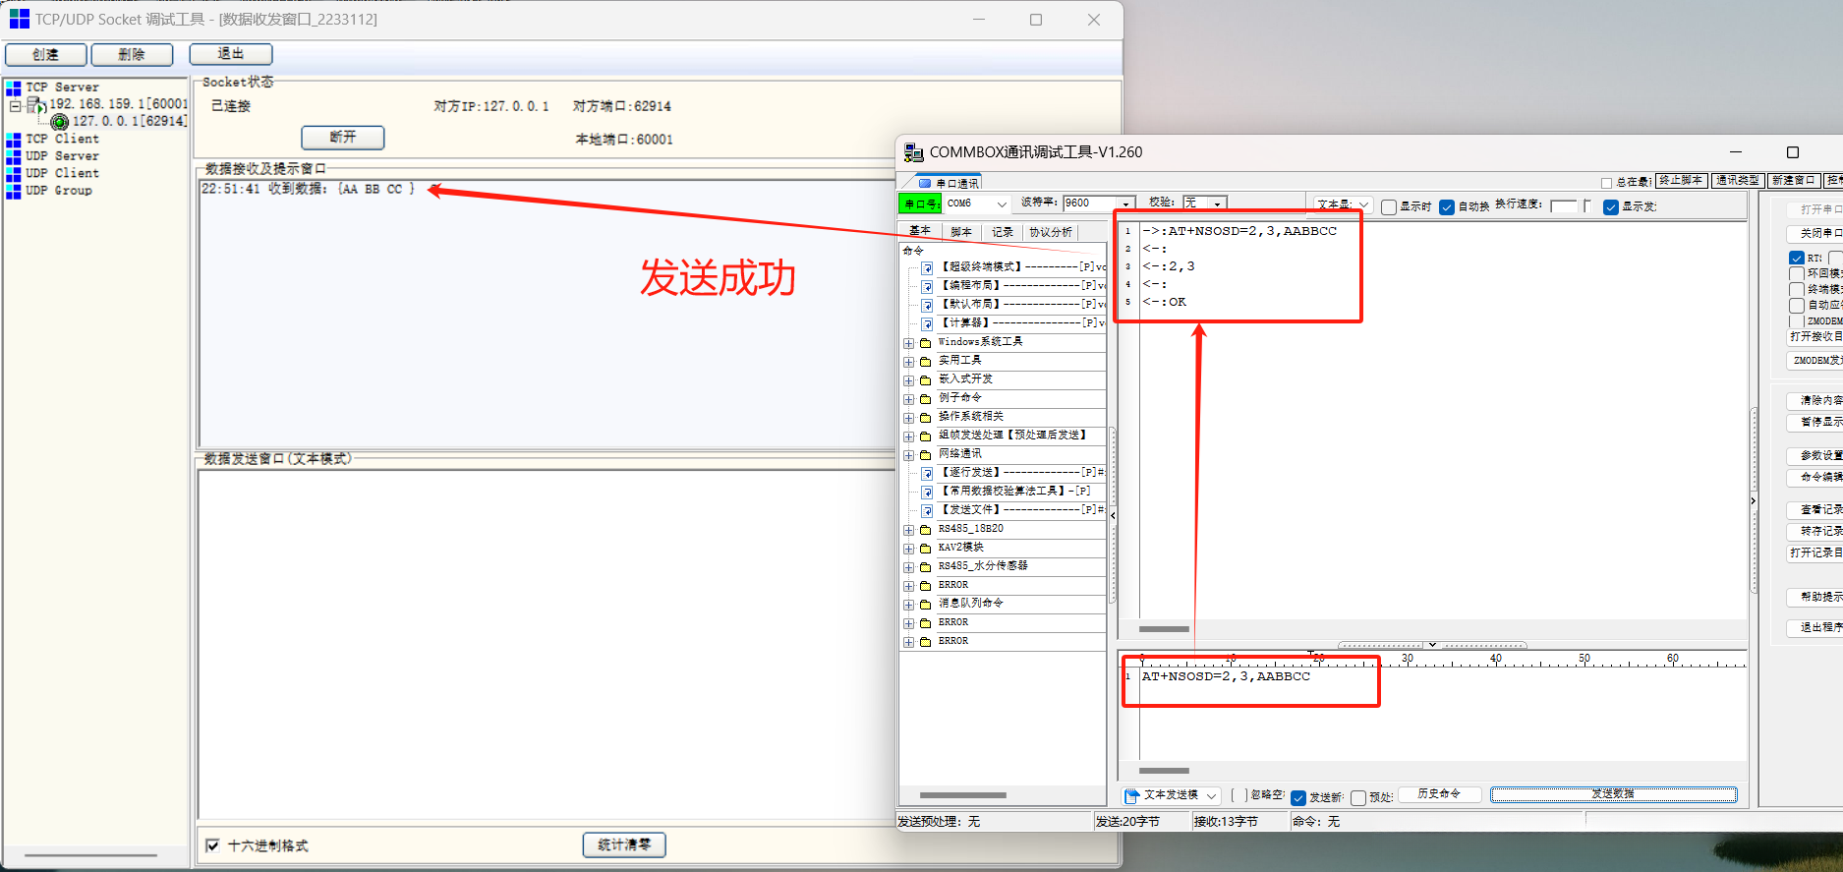Click the 统计清零 button

point(624,844)
